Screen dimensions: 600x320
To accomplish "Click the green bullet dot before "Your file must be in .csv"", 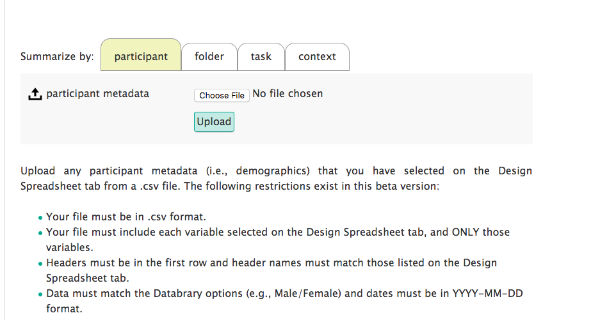I will click(x=40, y=217).
